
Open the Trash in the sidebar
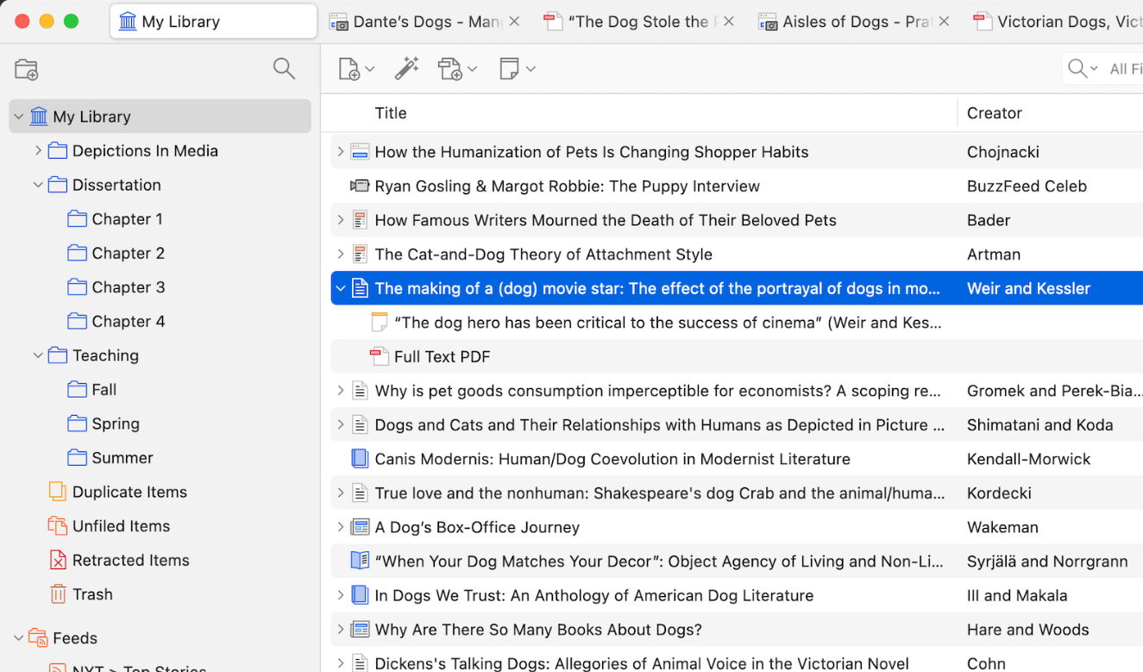pos(90,593)
